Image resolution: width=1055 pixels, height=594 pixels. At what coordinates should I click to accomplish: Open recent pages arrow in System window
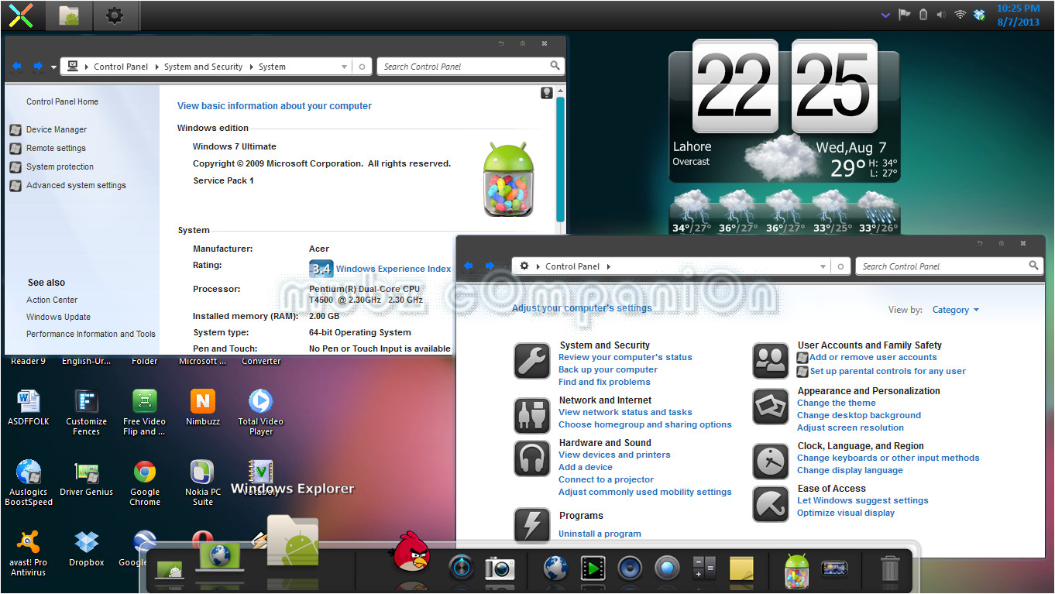[x=53, y=67]
